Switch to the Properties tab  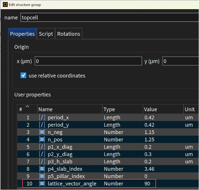coord(22,34)
